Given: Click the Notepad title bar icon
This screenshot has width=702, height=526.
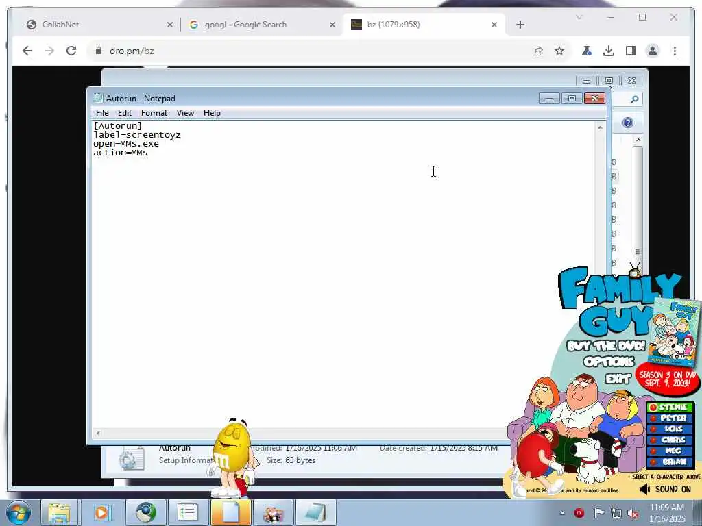Looking at the screenshot, I should click(x=98, y=99).
